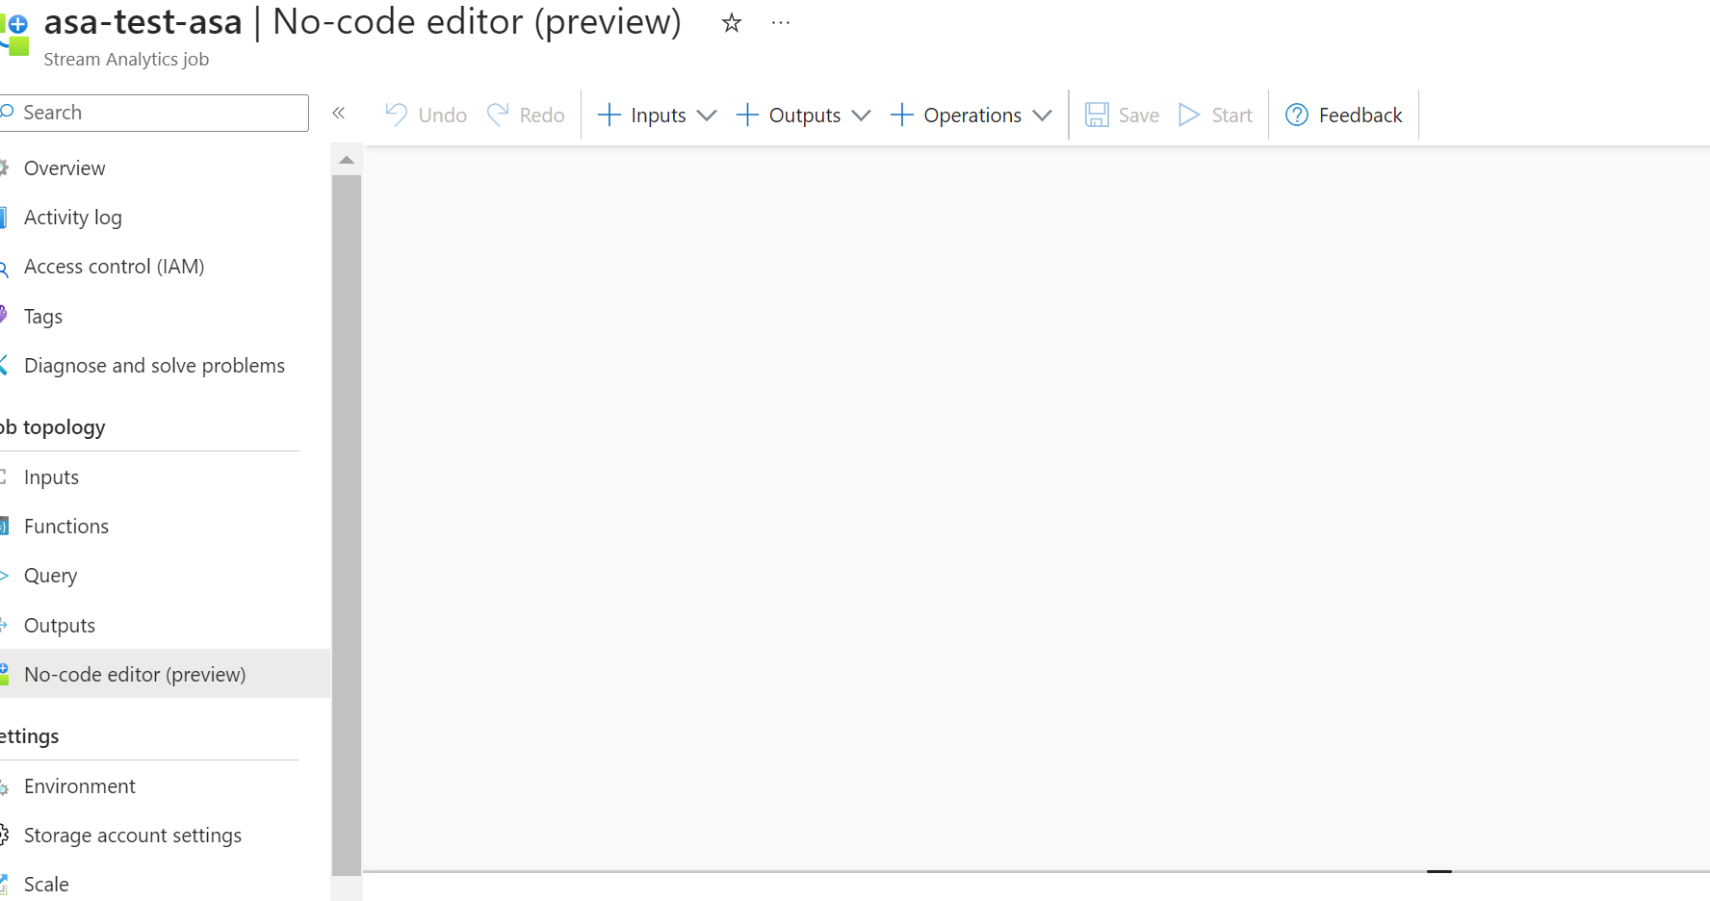The height and width of the screenshot is (901, 1710).
Task: Click the Undo arrow icon
Action: (x=396, y=115)
